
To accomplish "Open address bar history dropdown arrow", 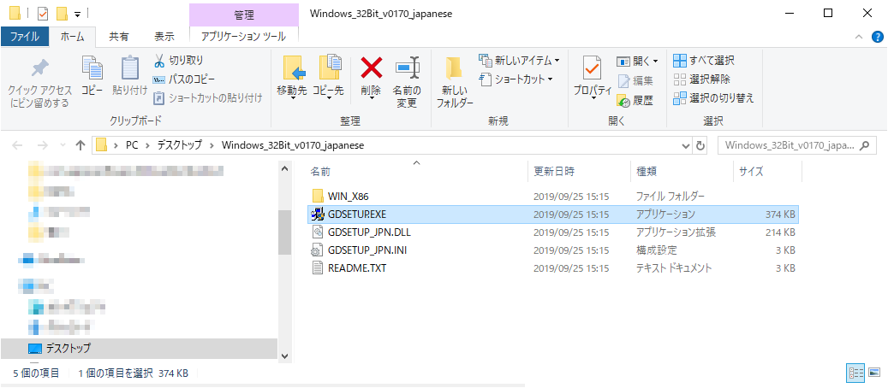I will pos(687,145).
